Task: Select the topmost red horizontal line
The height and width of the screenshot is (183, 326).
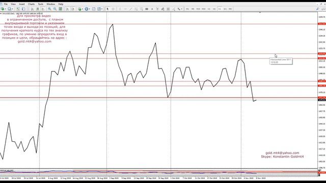Action: 159,24
